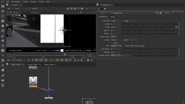The height and width of the screenshot is (104, 185).
Task: Toggle the scale split channels button
Action: pyautogui.click(x=176, y=27)
